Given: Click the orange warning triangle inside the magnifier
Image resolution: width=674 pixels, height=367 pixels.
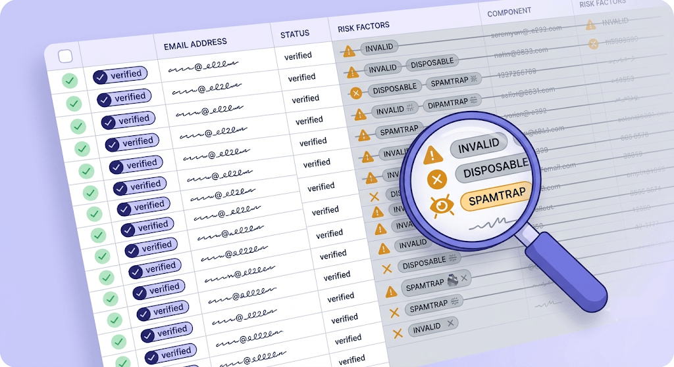Looking at the screenshot, I should pos(432,155).
